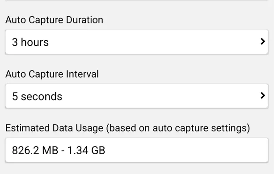Click the Auto Capture Interval label

pyautogui.click(x=52, y=74)
